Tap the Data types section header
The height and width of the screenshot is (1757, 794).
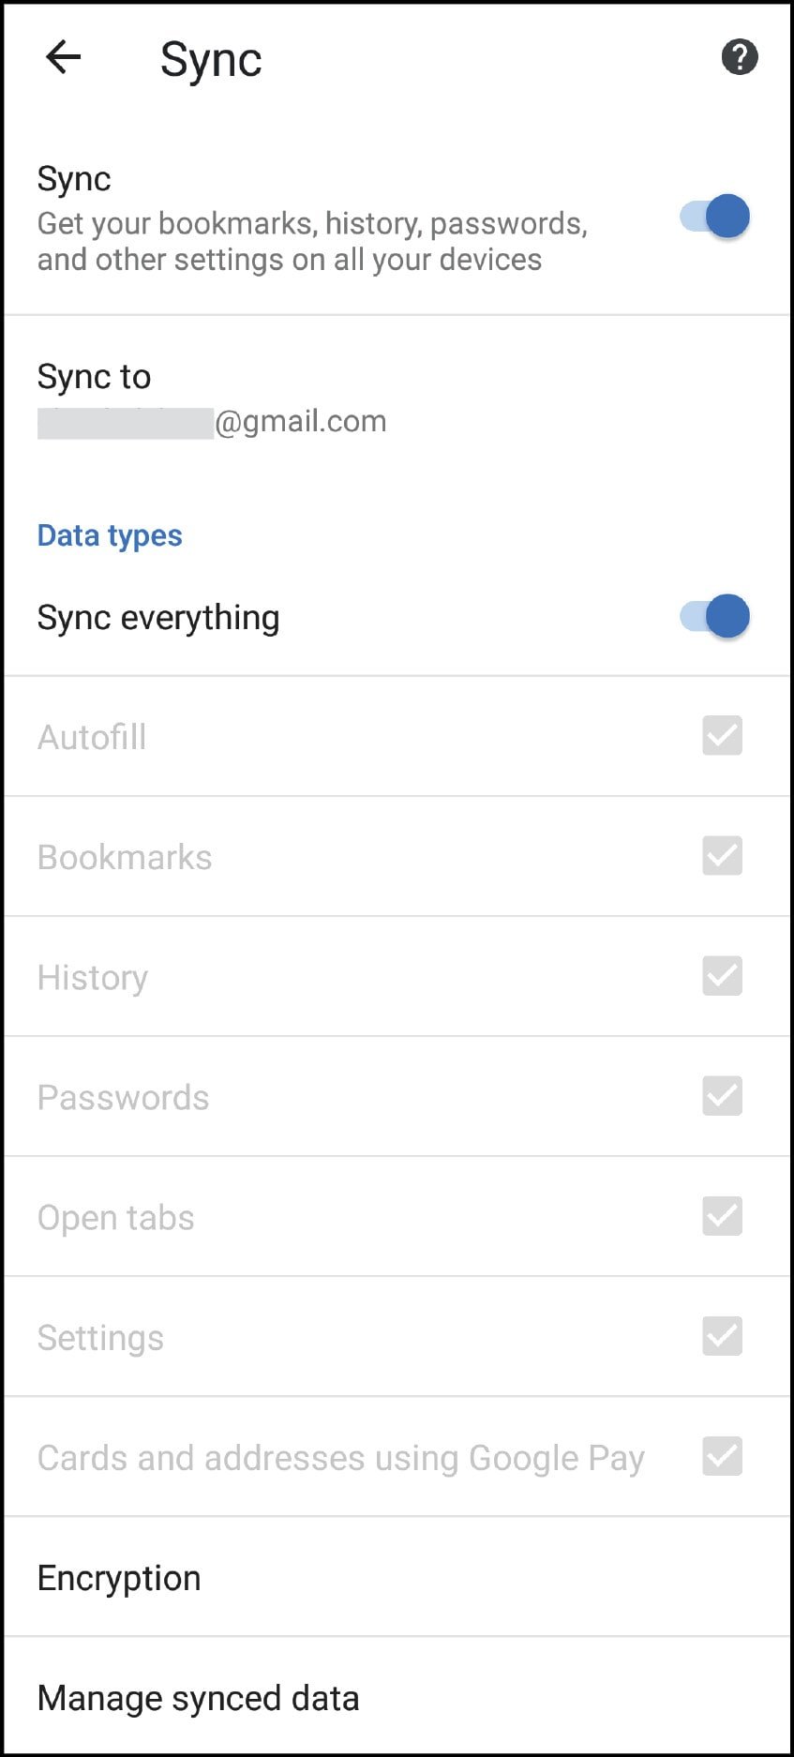tap(110, 535)
